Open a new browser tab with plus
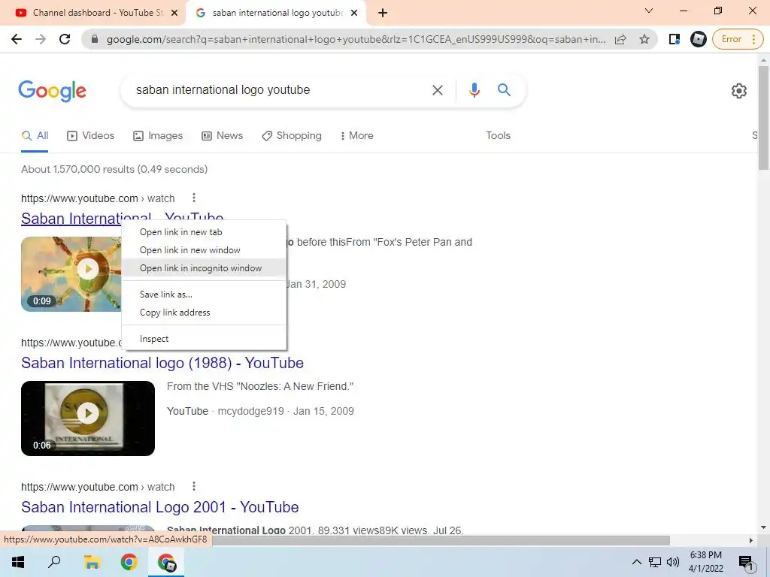770x577 pixels. pos(383,14)
